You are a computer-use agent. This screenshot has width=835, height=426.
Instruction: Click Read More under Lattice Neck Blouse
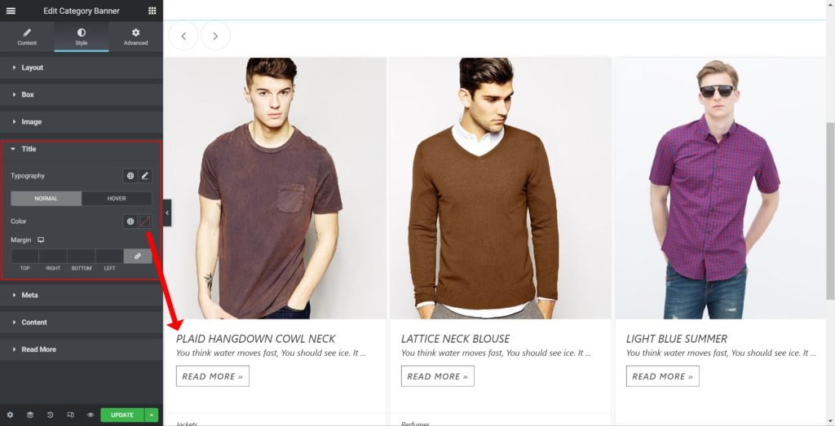pos(437,376)
